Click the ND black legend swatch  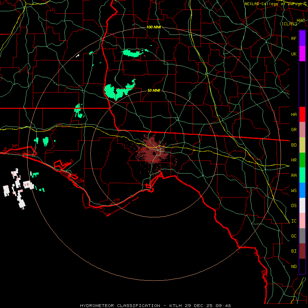(302, 266)
